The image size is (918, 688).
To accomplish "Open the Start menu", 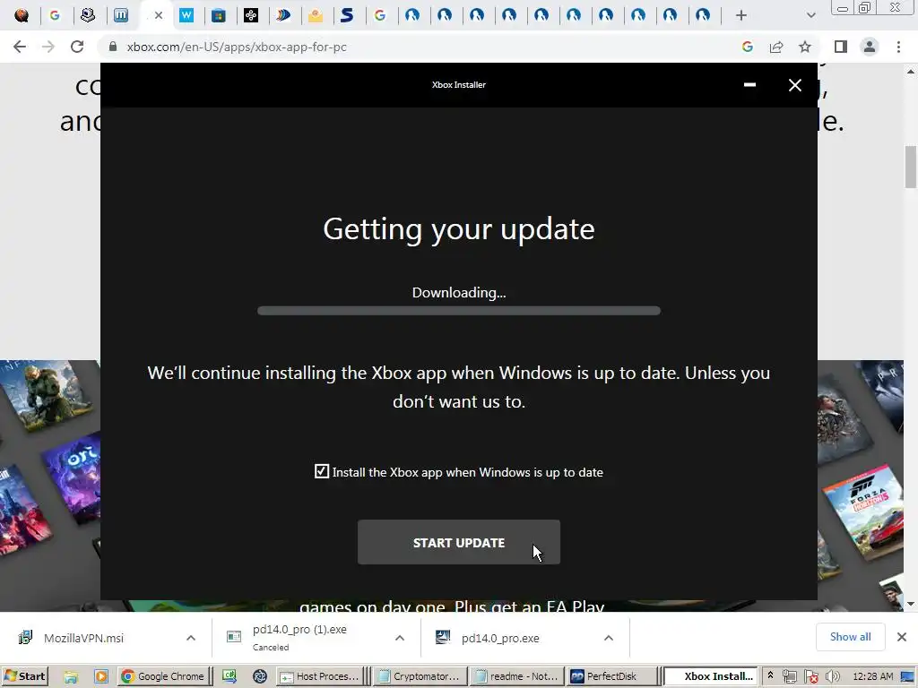I will [24, 676].
